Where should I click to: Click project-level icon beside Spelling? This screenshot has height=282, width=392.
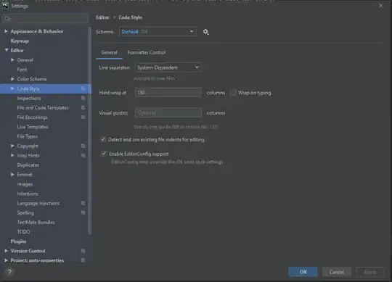coord(83,213)
